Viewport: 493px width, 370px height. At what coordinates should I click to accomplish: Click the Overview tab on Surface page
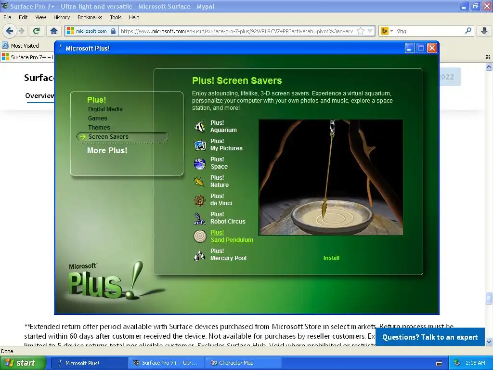tap(39, 96)
